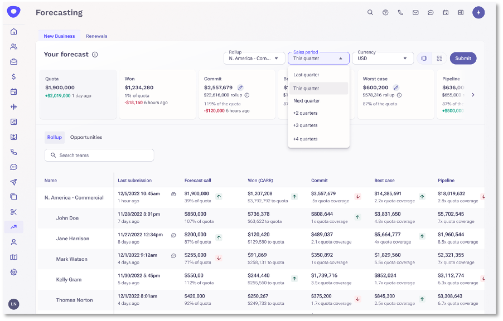
Task: Collapse the Sales period dropdown
Action: pos(318,59)
